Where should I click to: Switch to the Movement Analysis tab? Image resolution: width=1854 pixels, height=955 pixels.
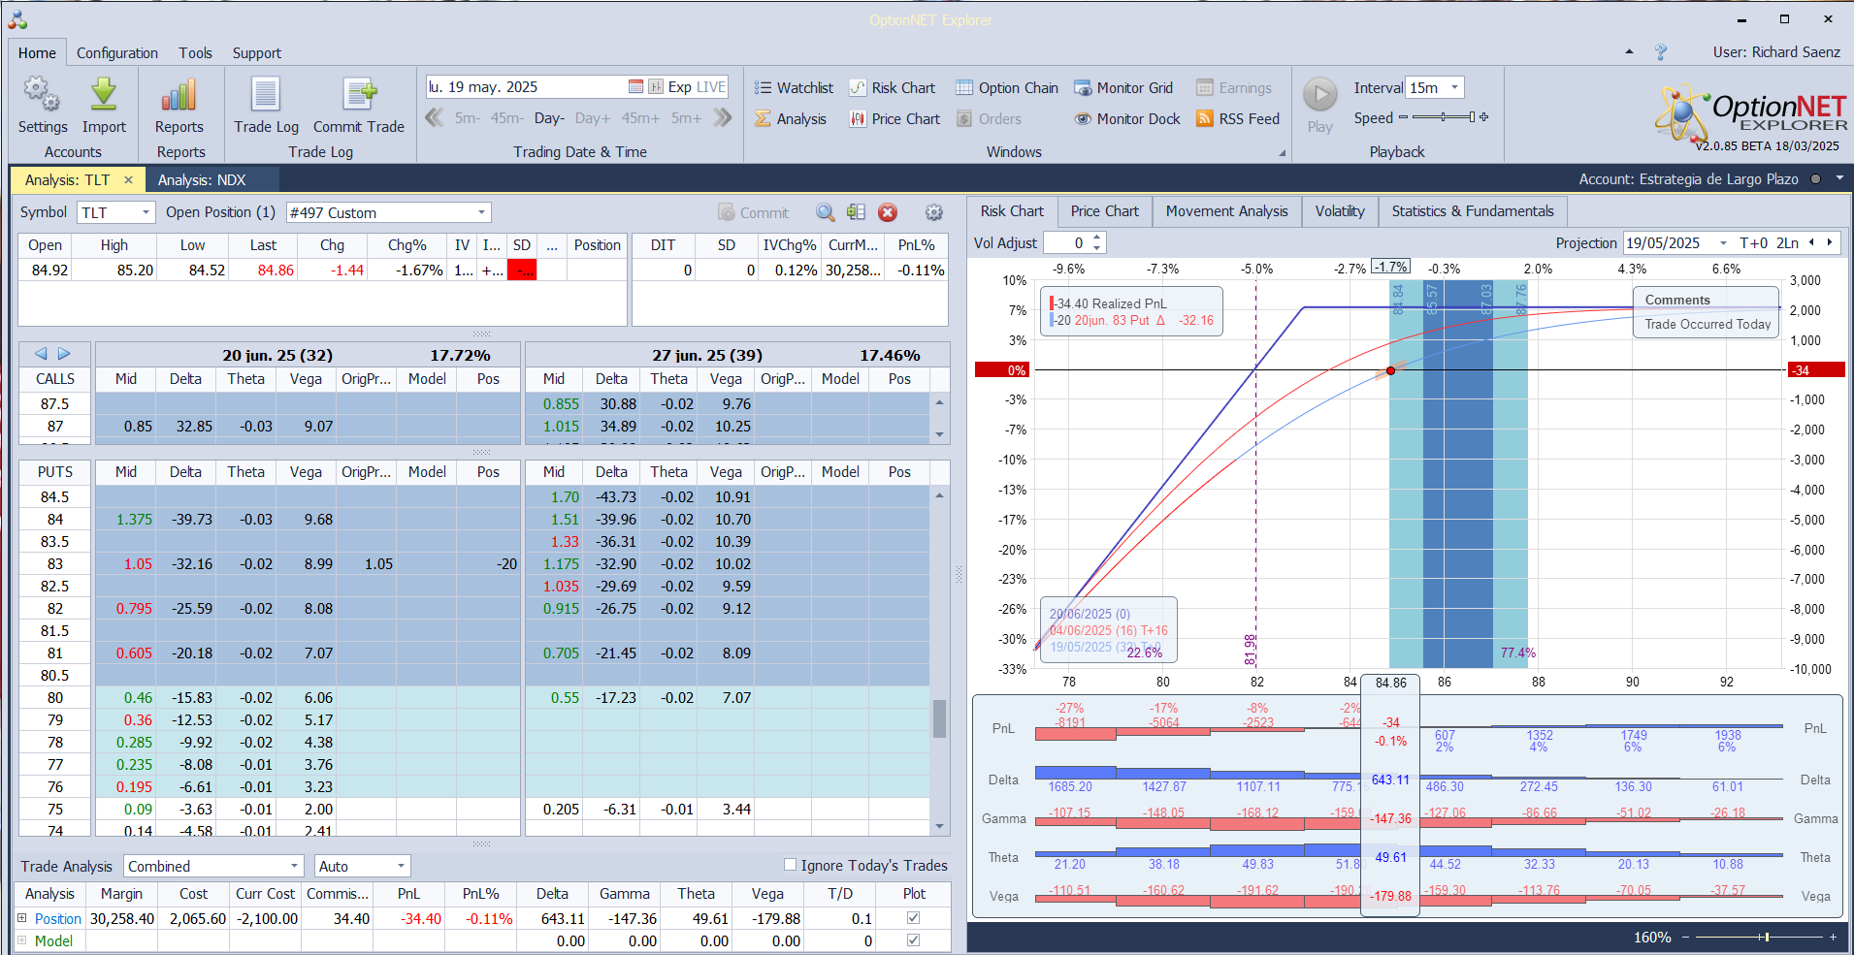pos(1227,210)
